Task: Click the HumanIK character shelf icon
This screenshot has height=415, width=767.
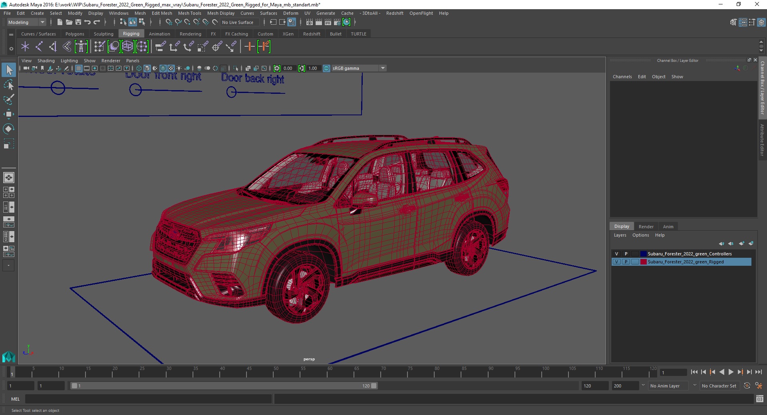Action: tap(81, 47)
